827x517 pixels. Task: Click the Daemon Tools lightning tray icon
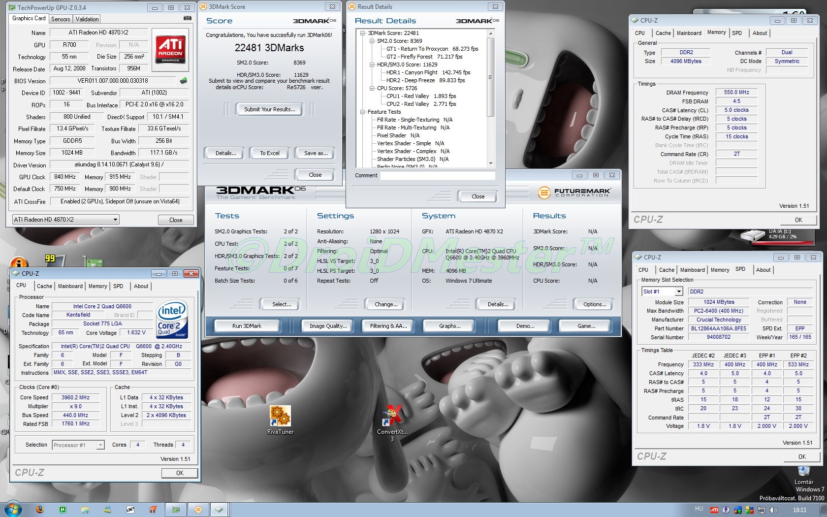click(x=726, y=510)
